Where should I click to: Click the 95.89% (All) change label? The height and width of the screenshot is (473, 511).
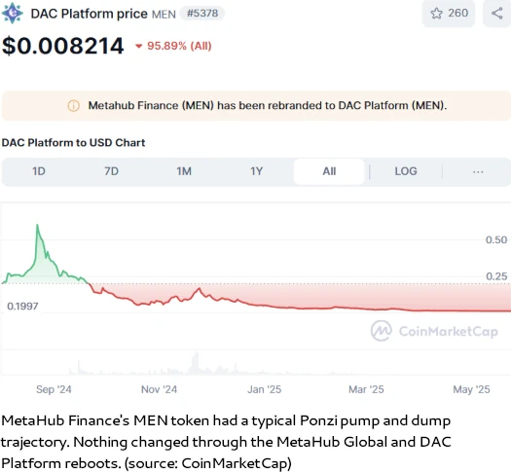(x=179, y=46)
